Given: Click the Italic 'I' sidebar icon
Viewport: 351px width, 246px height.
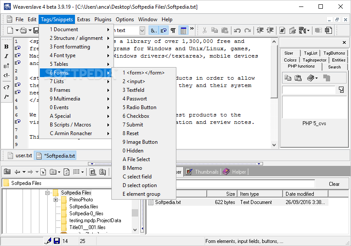Looking at the screenshot, I should click(6, 56).
